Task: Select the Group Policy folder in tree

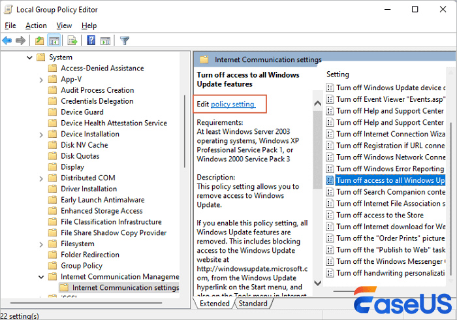Action: [82, 266]
